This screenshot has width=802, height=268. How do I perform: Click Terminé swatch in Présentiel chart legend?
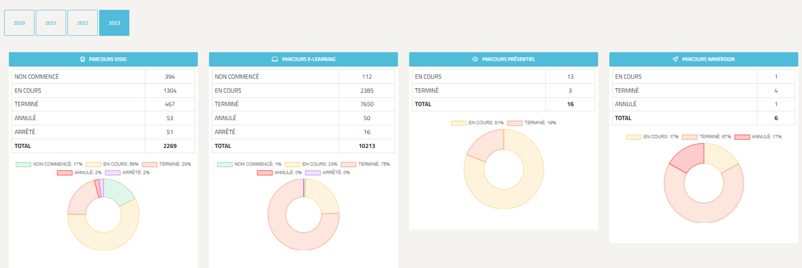[x=514, y=123]
